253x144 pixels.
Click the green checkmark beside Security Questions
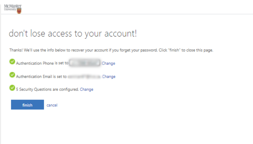[12, 88]
